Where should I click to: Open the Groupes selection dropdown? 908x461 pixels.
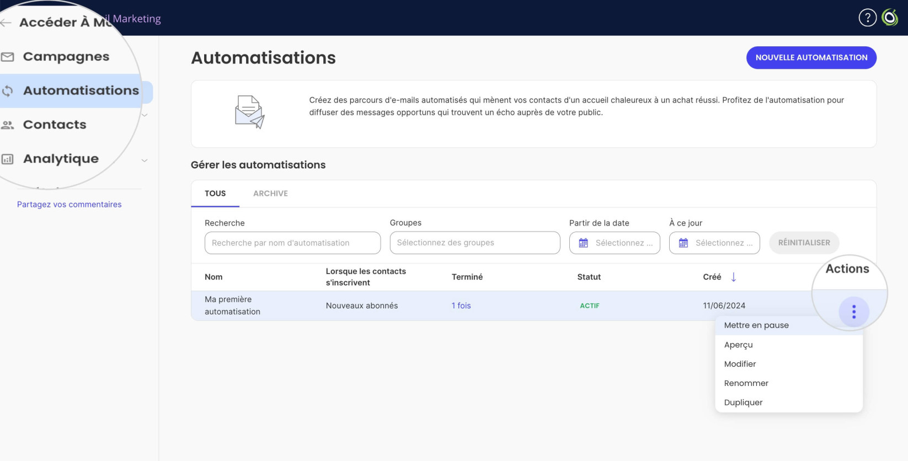474,243
